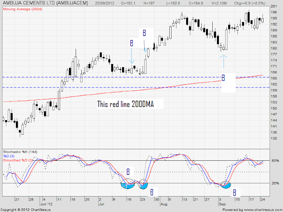Click the high value H=197
The height and width of the screenshot is (212, 283).
pos(149,3)
